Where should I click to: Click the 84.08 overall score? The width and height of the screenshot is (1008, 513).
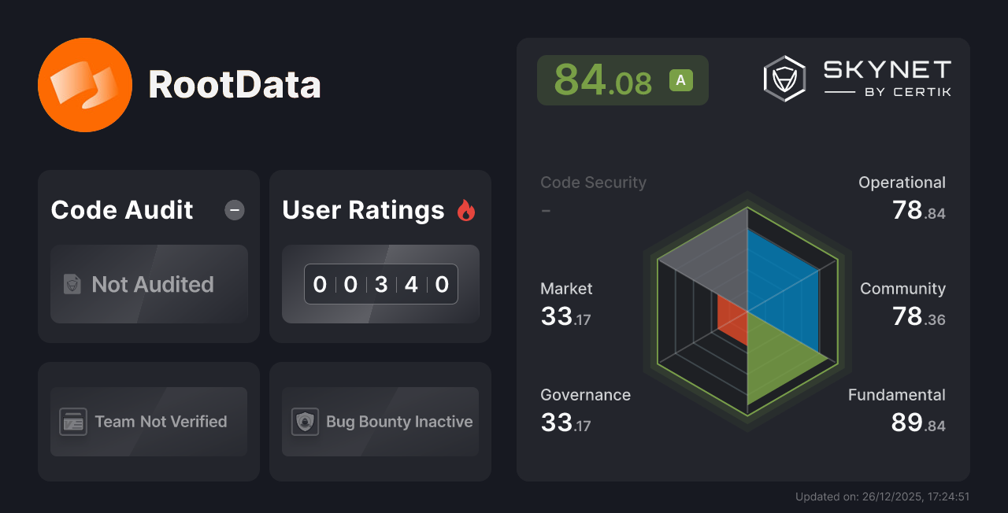tap(603, 79)
